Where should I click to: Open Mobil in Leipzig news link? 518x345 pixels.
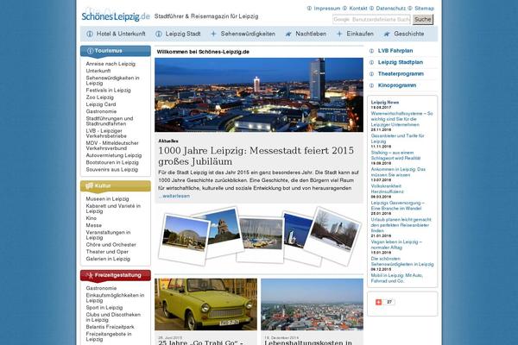click(x=397, y=278)
